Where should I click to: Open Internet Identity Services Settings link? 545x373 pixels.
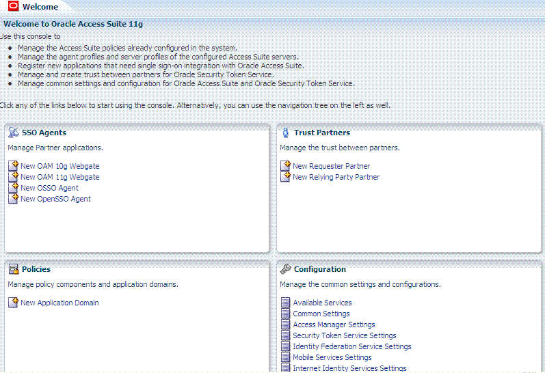click(x=349, y=368)
